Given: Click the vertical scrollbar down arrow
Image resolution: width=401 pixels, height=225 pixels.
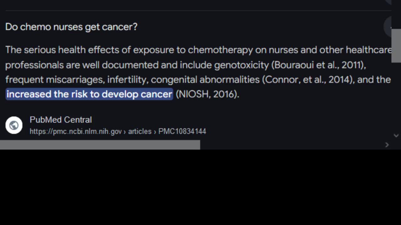Looking at the screenshot, I should [396, 136].
